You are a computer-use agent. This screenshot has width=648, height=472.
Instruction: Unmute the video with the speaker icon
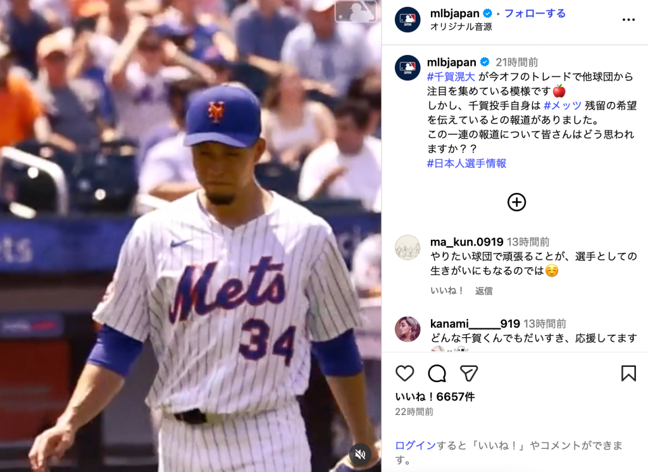pos(360,455)
